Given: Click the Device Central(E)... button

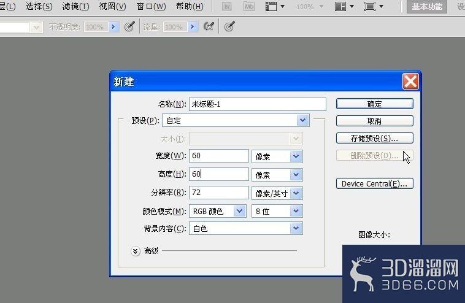Looking at the screenshot, I should point(375,183).
